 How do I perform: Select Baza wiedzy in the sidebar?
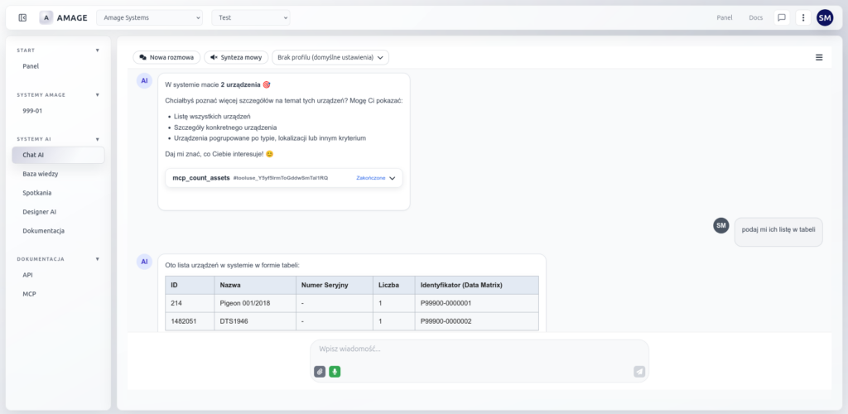pos(41,174)
